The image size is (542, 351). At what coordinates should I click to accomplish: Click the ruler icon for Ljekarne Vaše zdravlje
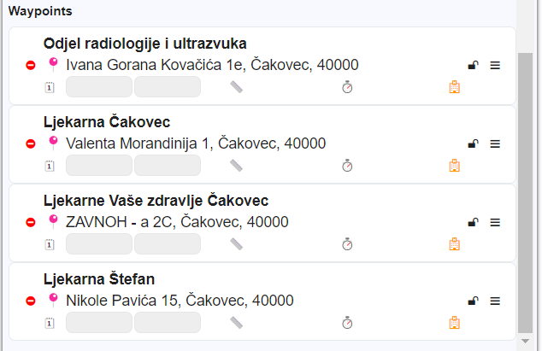click(x=237, y=244)
